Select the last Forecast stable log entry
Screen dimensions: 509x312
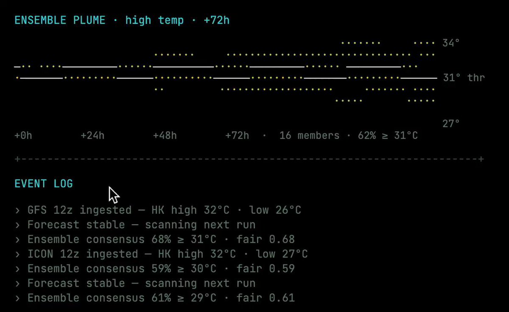tap(135, 283)
